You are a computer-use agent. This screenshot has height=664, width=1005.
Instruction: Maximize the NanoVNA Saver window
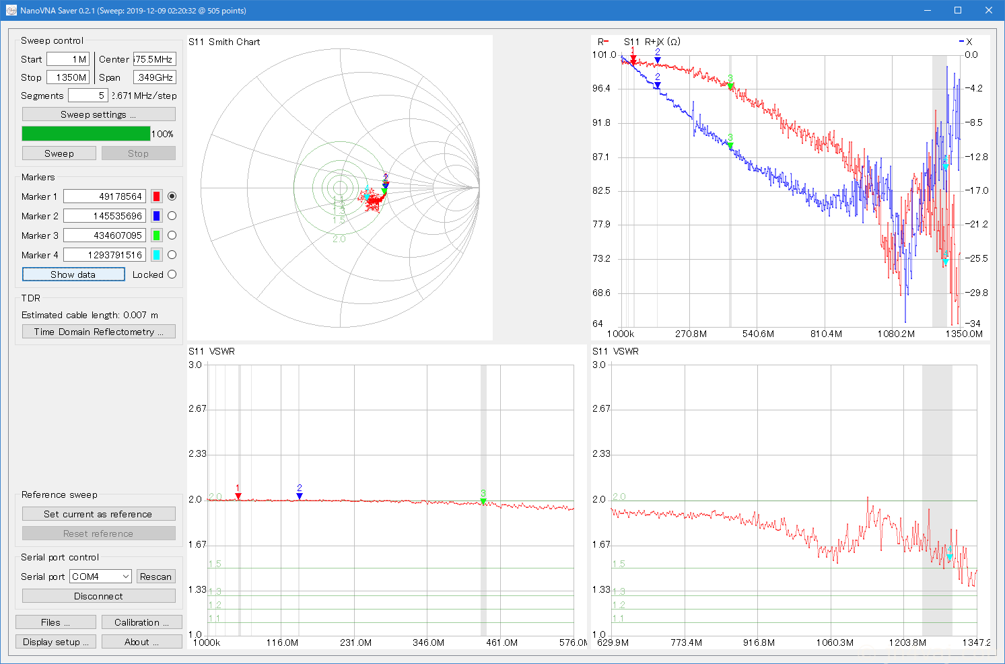[x=958, y=11]
